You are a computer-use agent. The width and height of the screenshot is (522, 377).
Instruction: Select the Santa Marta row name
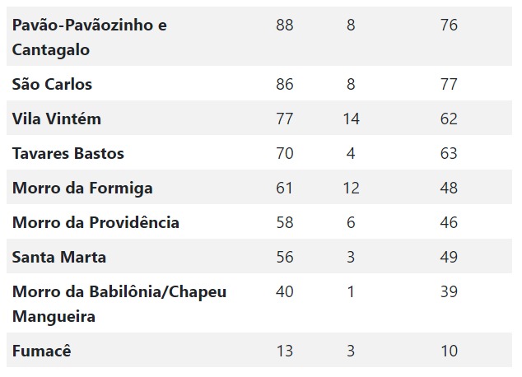click(x=59, y=257)
